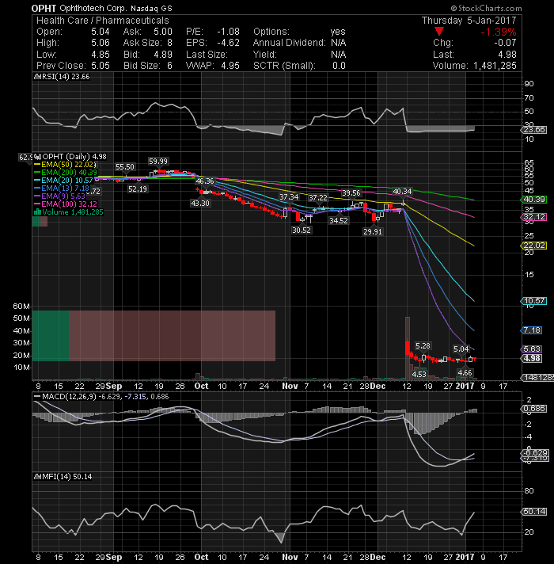The image size is (554, 564).
Task: Click the 29.91 low price label
Action: pos(372,232)
